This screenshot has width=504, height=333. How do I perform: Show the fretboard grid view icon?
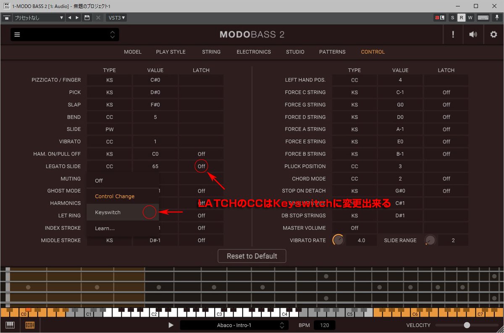30,325
